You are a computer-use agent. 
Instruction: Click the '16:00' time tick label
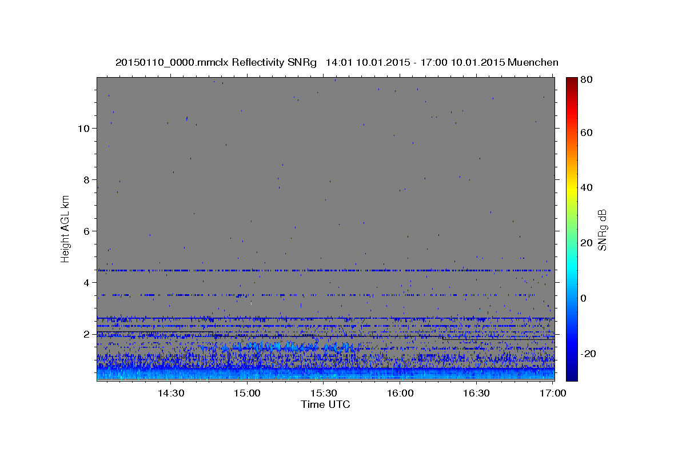[x=400, y=393]
